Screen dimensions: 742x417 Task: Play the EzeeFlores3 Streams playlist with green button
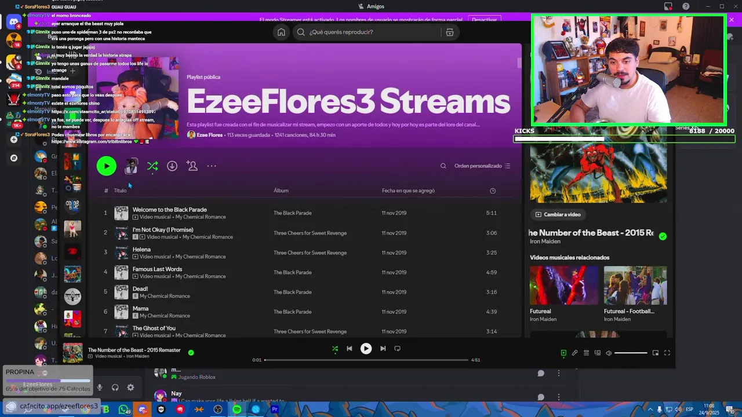106,166
